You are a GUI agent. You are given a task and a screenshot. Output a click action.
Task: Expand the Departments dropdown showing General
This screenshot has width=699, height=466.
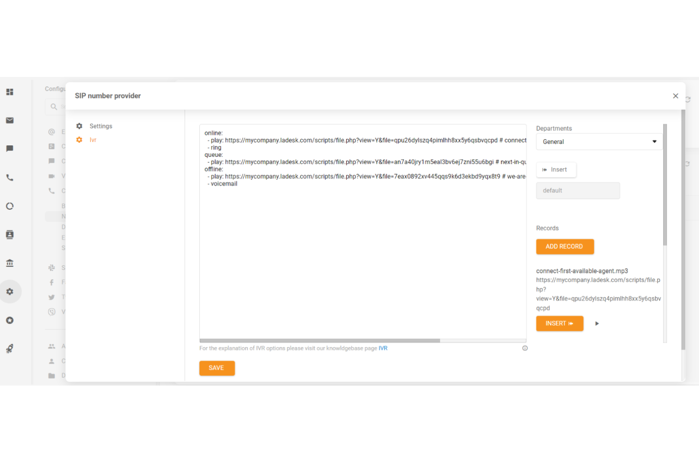click(x=599, y=142)
